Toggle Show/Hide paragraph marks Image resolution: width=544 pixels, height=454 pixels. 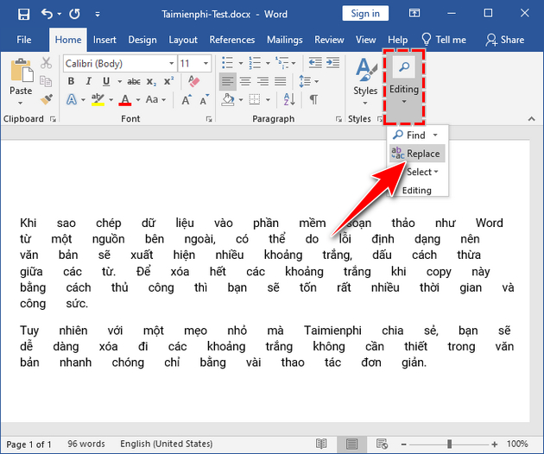click(x=313, y=99)
